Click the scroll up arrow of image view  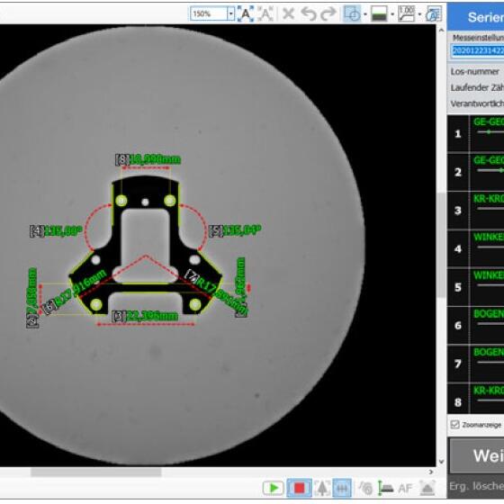click(x=442, y=30)
